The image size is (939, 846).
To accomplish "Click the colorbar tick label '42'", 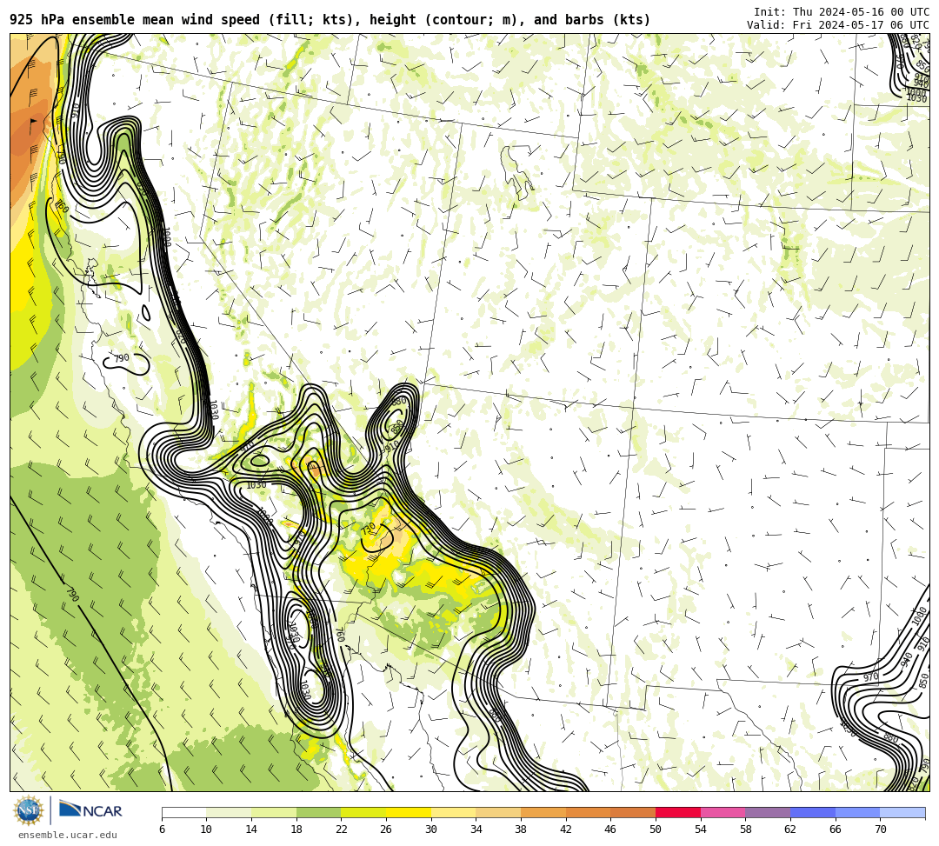I will (x=566, y=829).
